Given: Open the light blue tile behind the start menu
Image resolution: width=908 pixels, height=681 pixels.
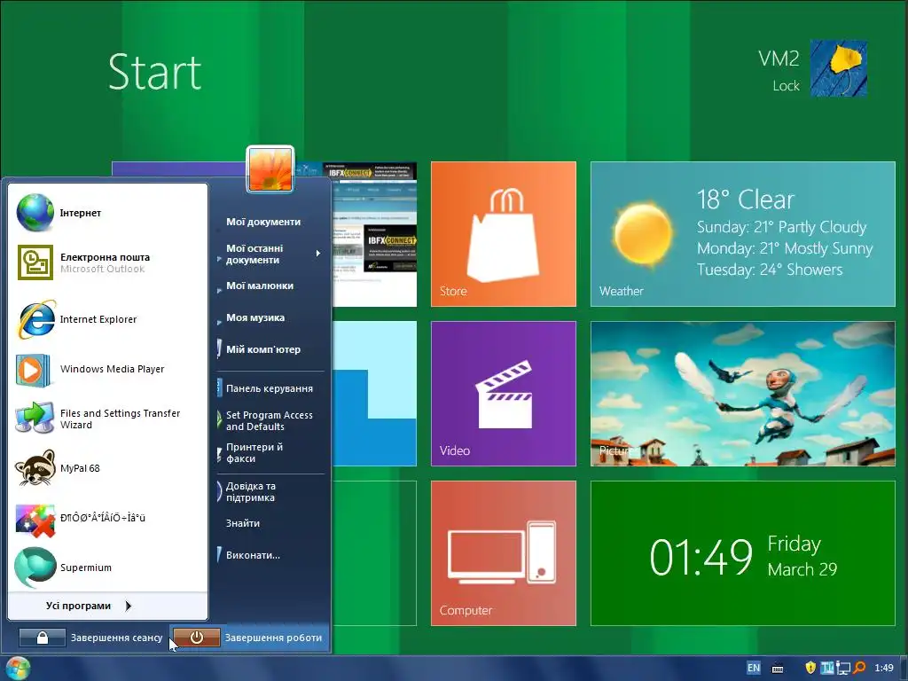Looking at the screenshot, I should 374,393.
